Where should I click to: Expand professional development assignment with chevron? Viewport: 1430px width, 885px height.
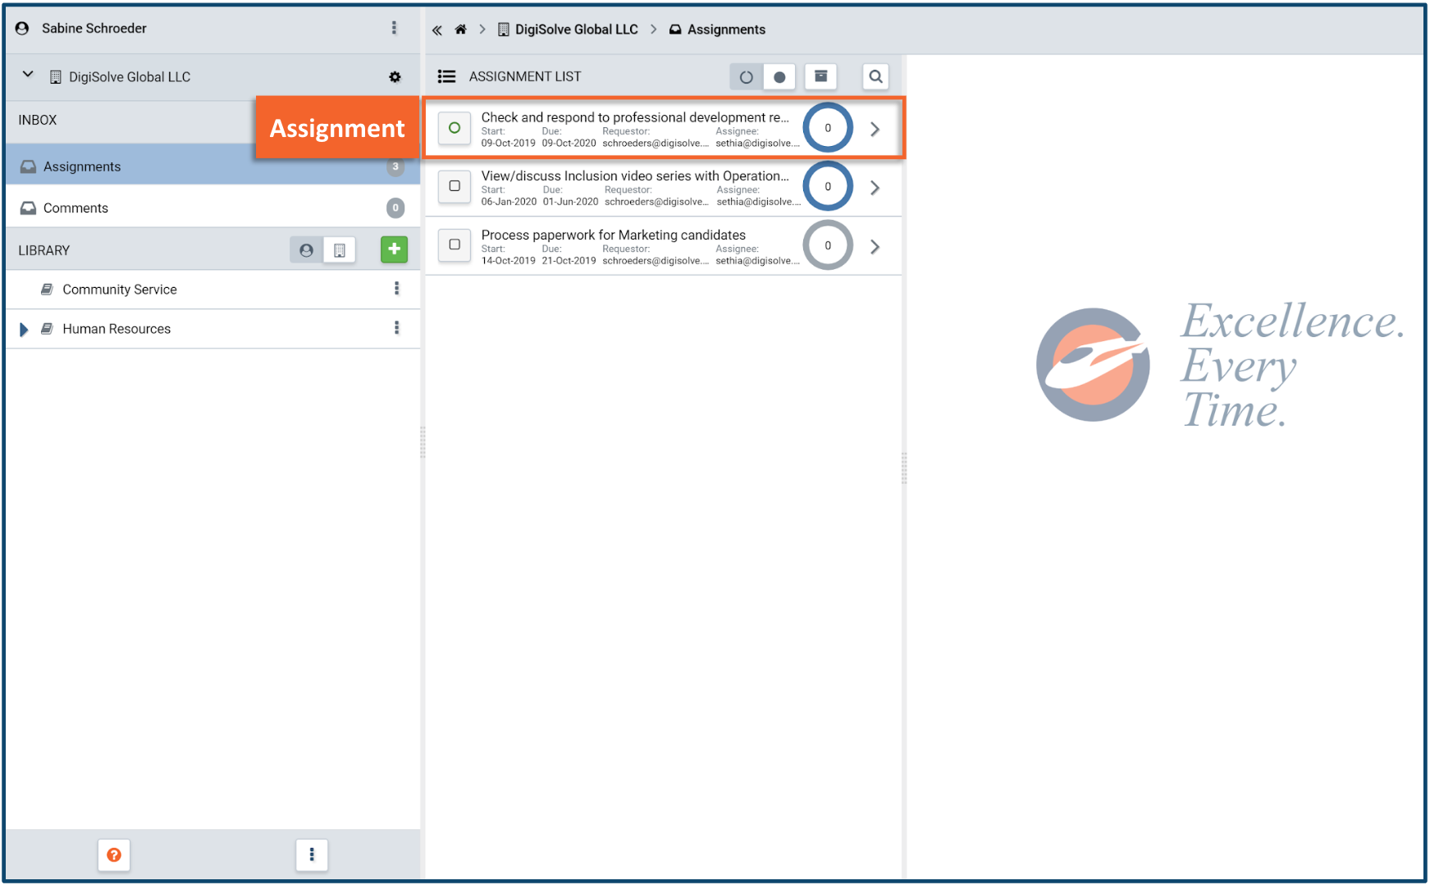click(875, 129)
